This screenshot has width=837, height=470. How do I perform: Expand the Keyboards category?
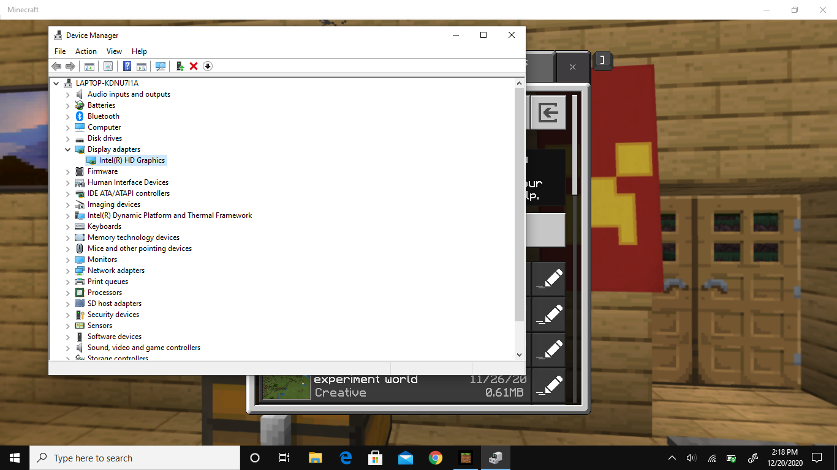(68, 226)
